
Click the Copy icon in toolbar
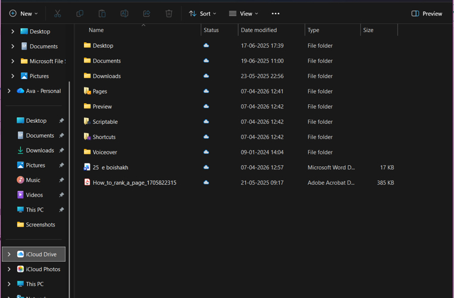(x=80, y=13)
